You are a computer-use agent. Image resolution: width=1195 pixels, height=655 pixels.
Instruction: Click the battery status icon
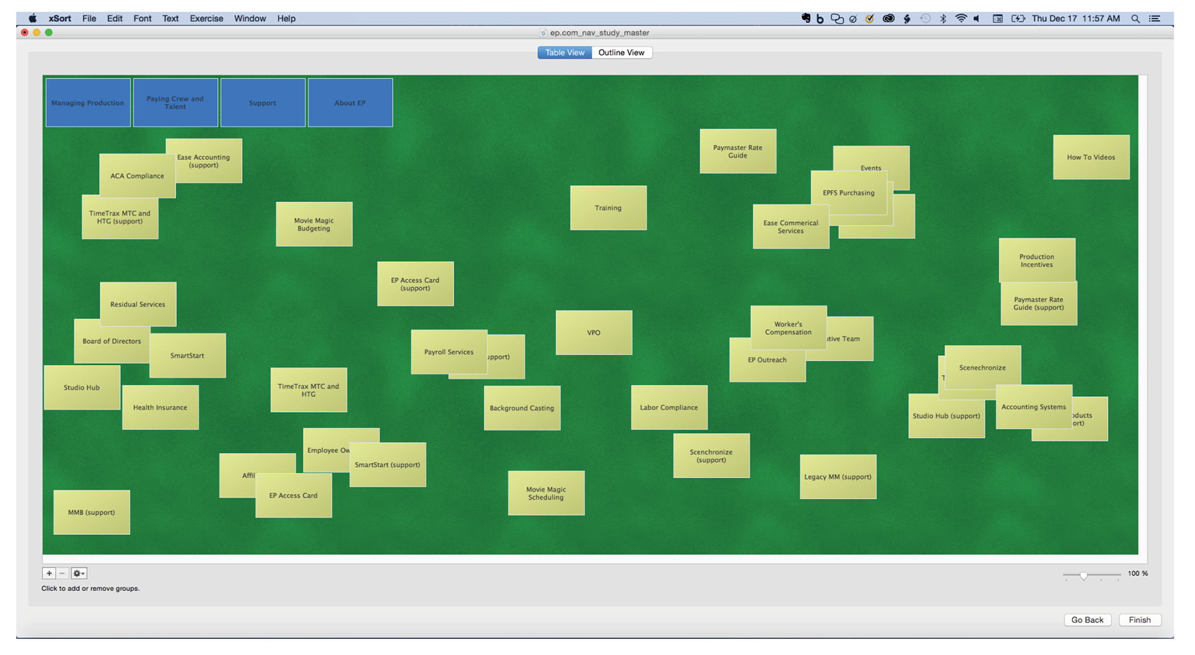coord(1018,19)
